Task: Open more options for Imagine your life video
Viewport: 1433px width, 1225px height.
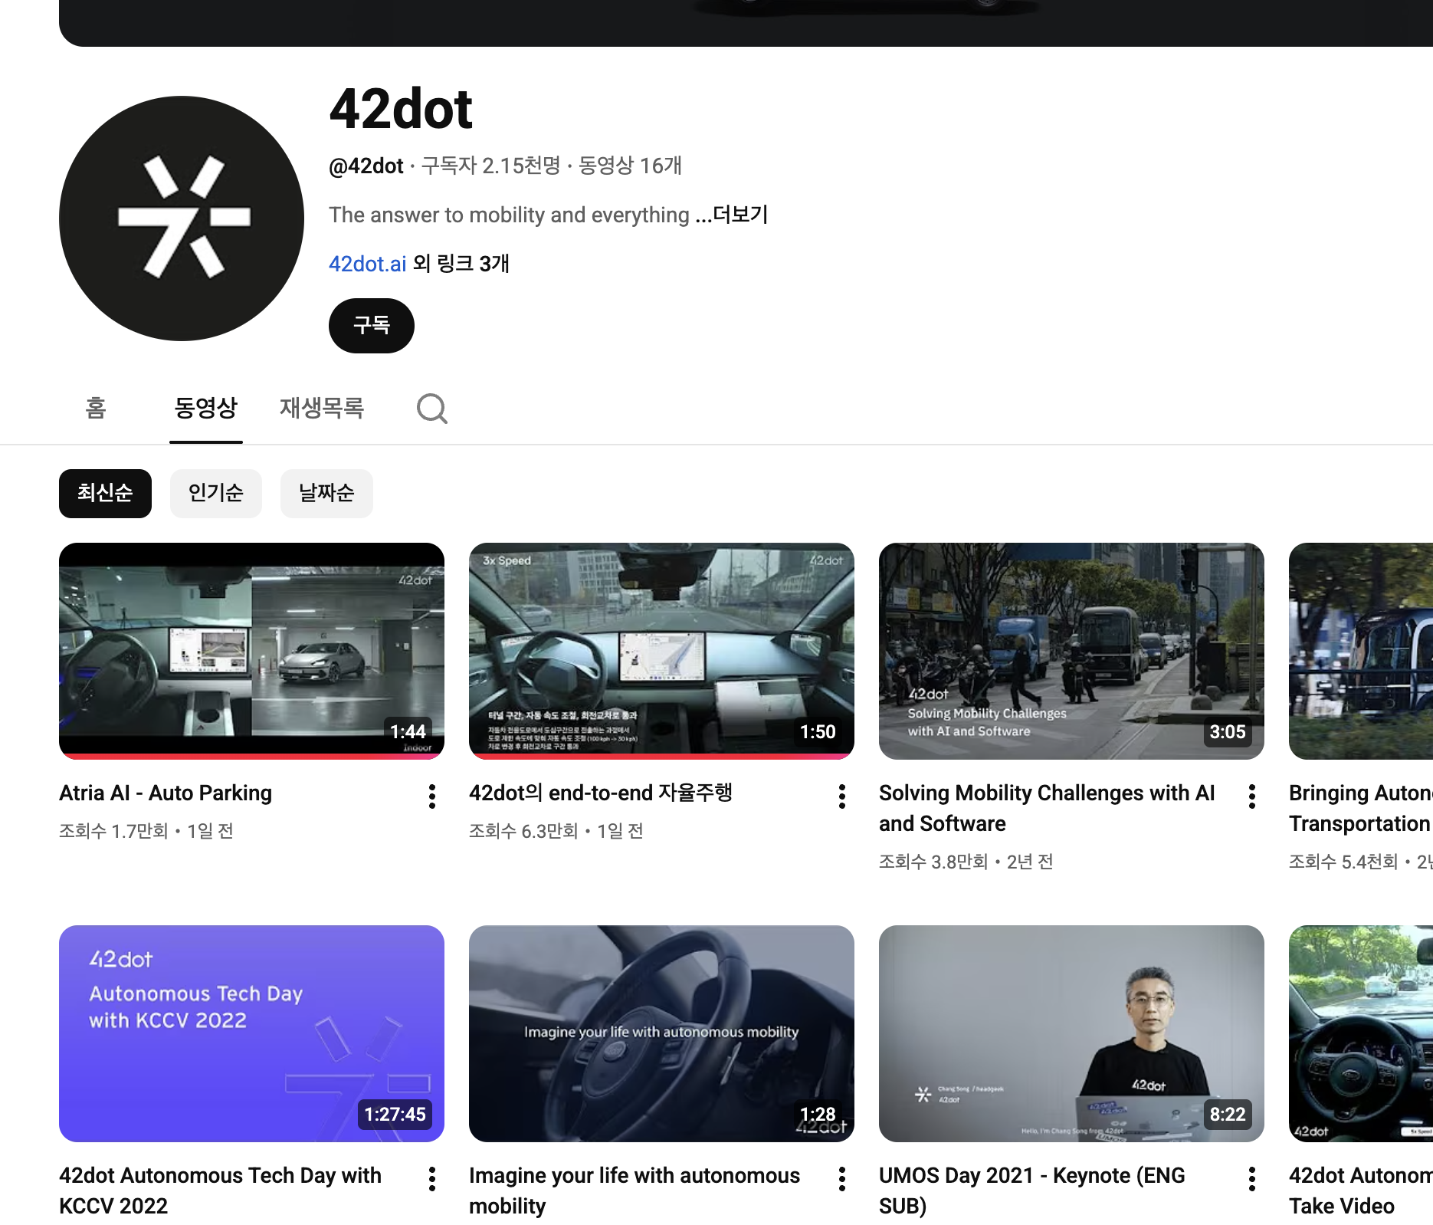Action: click(842, 1179)
